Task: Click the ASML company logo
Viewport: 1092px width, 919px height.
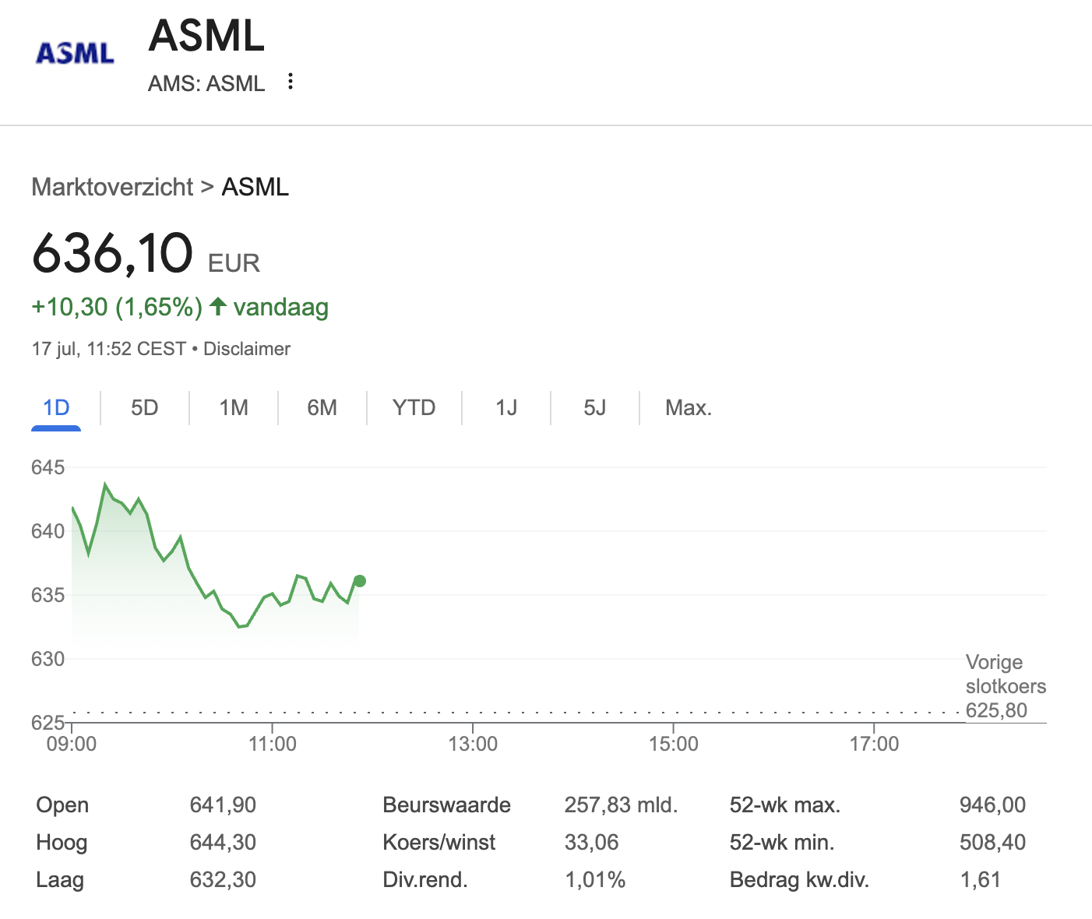Action: [75, 53]
